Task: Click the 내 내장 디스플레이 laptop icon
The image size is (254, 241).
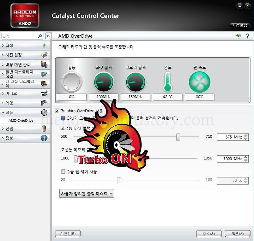Action: pyautogui.click(x=44, y=84)
